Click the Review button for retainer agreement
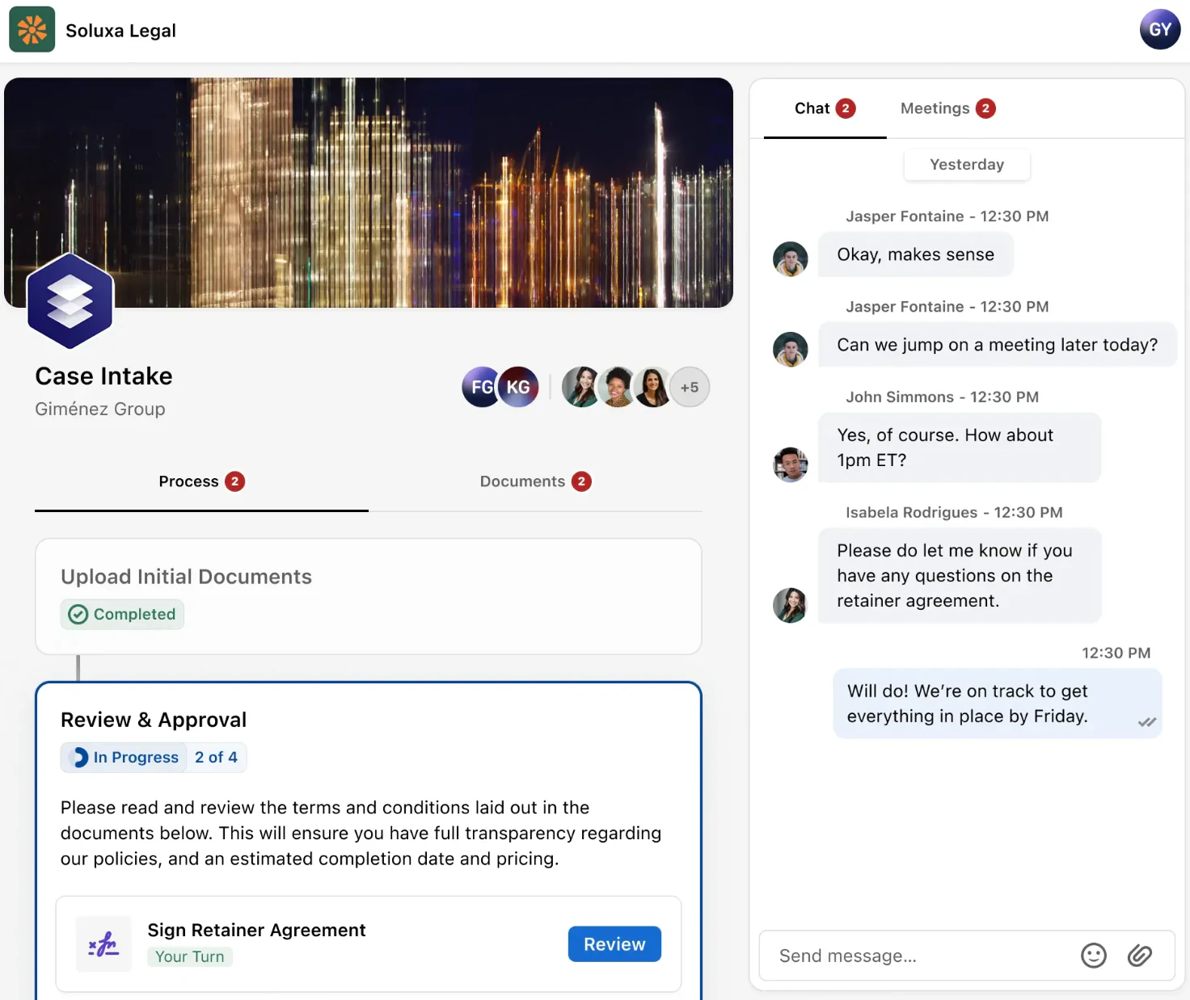The height and width of the screenshot is (1000, 1190). coord(614,944)
